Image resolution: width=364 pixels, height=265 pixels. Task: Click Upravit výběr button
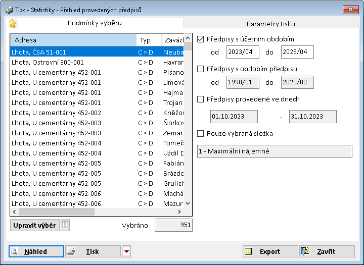coord(34,225)
